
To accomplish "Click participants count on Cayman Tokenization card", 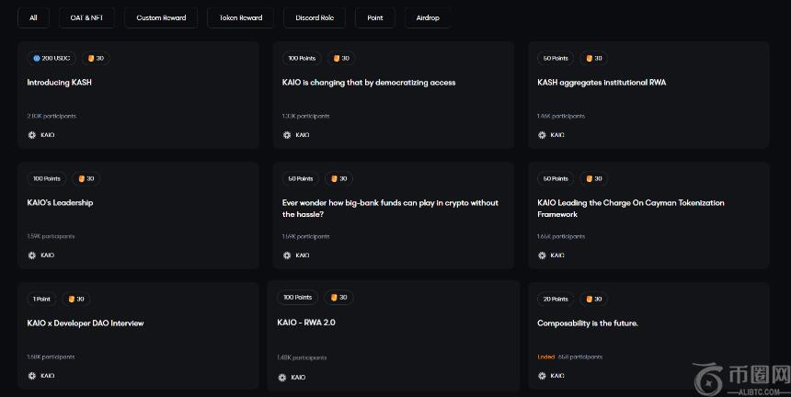I will coord(561,236).
